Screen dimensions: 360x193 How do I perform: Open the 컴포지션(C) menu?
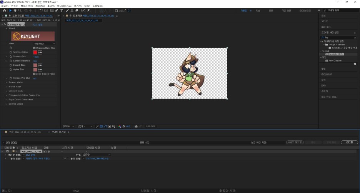27,6
